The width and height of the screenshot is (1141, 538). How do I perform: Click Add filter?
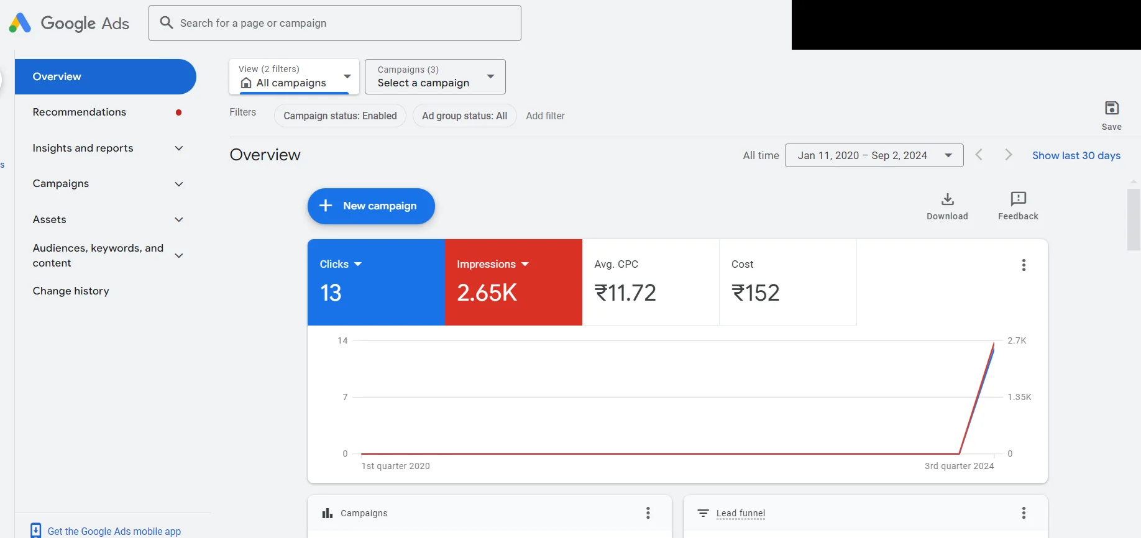tap(545, 116)
